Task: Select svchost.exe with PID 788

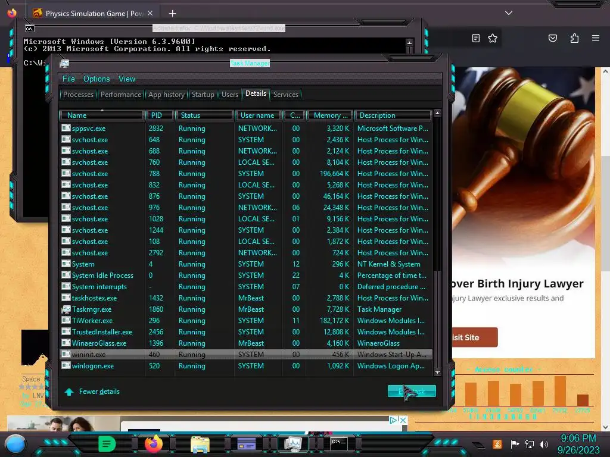Action: pos(246,174)
